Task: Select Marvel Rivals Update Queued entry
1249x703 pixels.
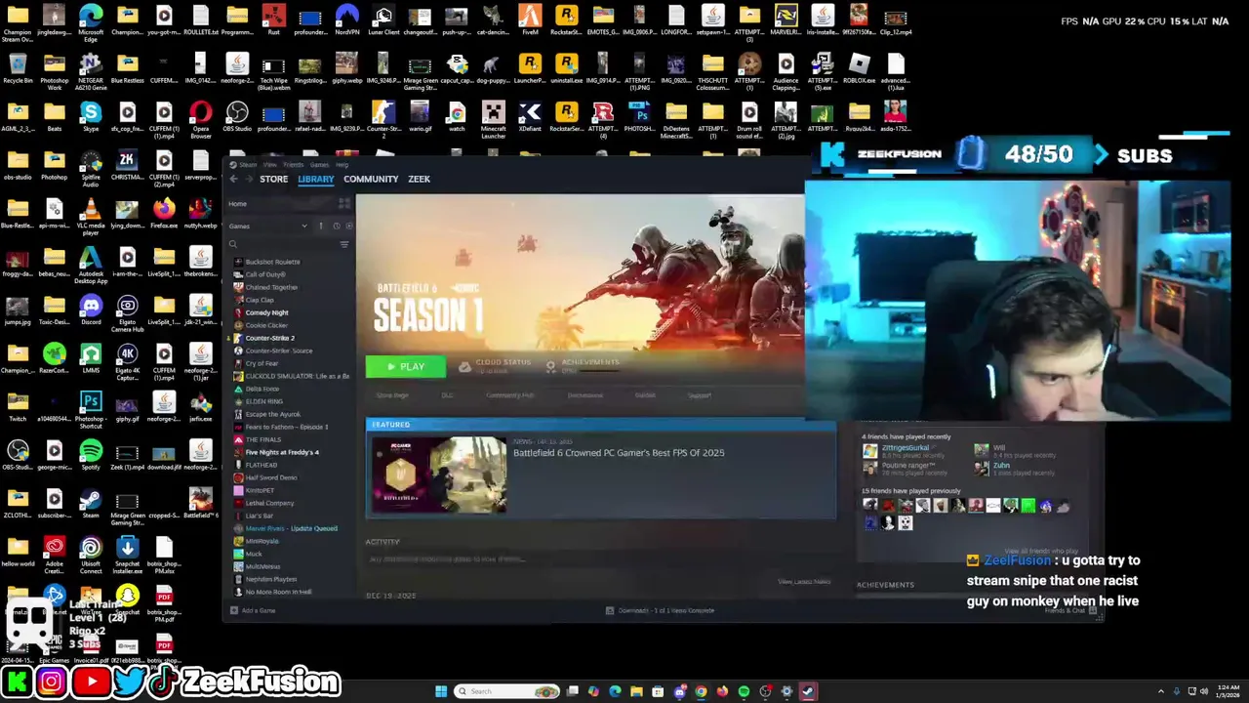Action: 291,528
